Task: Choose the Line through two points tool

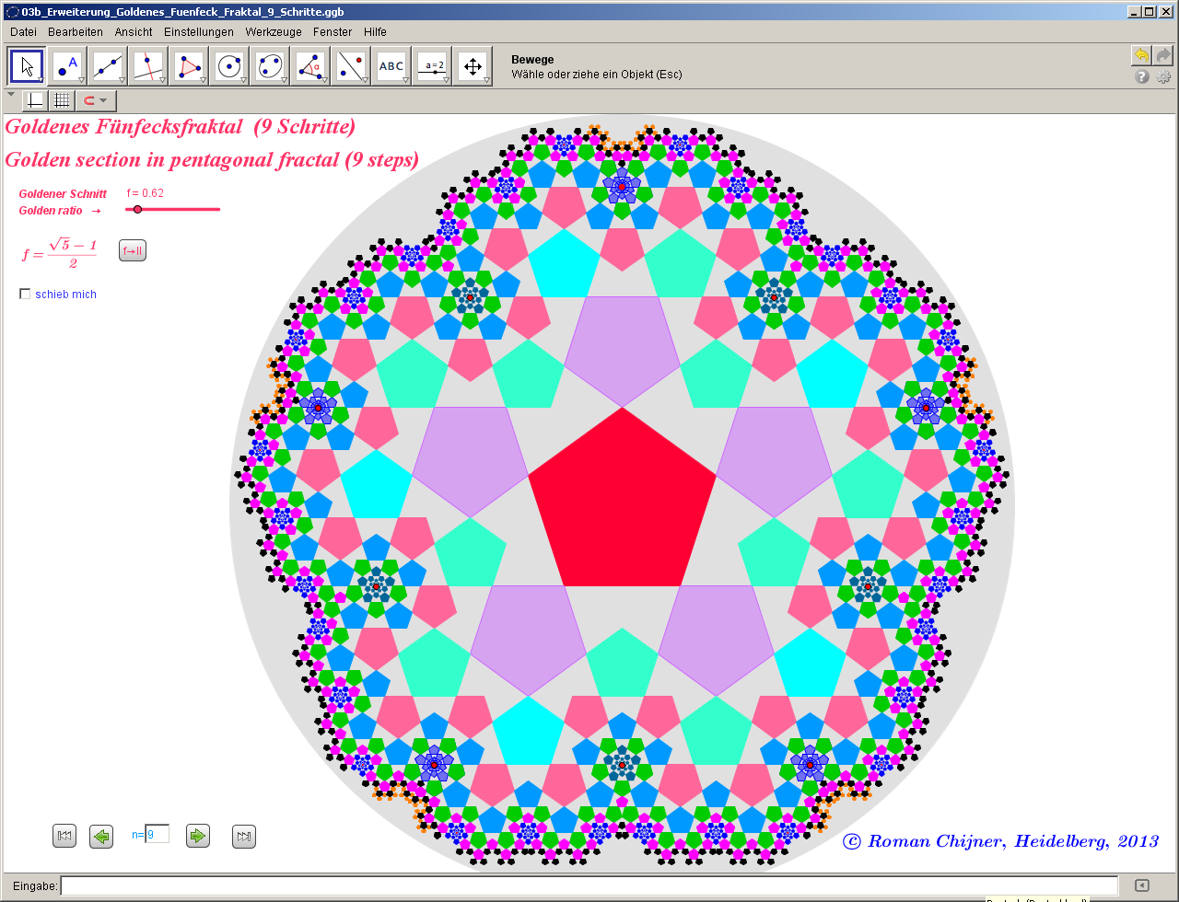Action: 109,66
